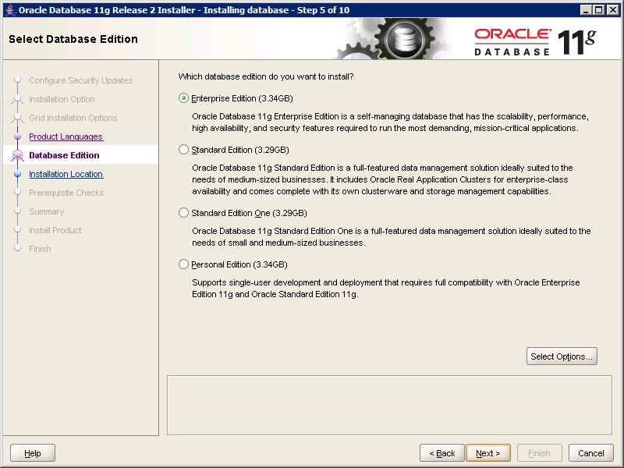Open installer Help

pyautogui.click(x=33, y=453)
